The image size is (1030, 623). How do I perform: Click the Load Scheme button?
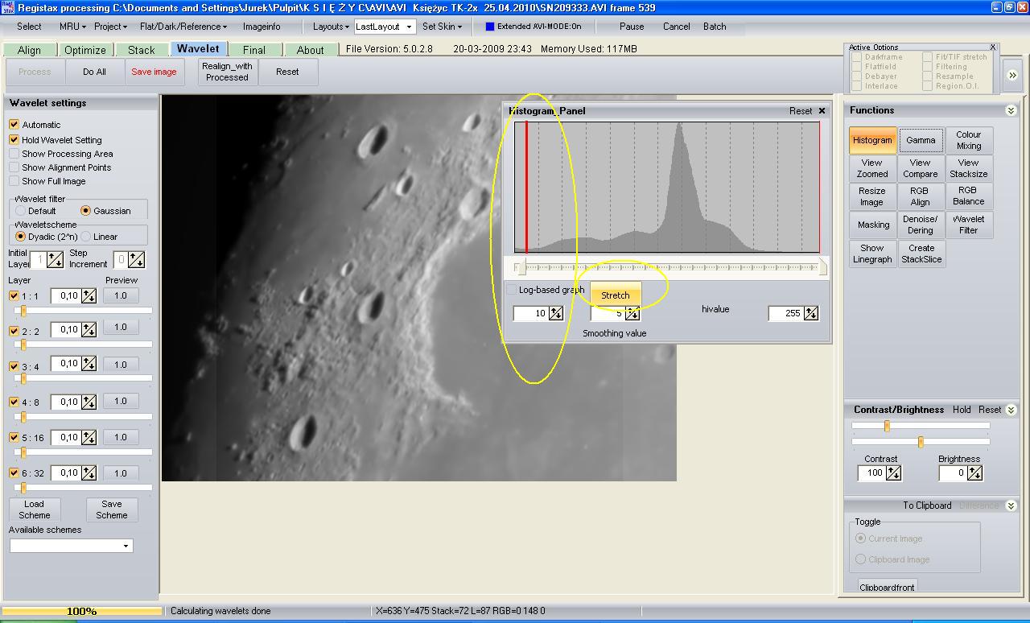click(35, 510)
